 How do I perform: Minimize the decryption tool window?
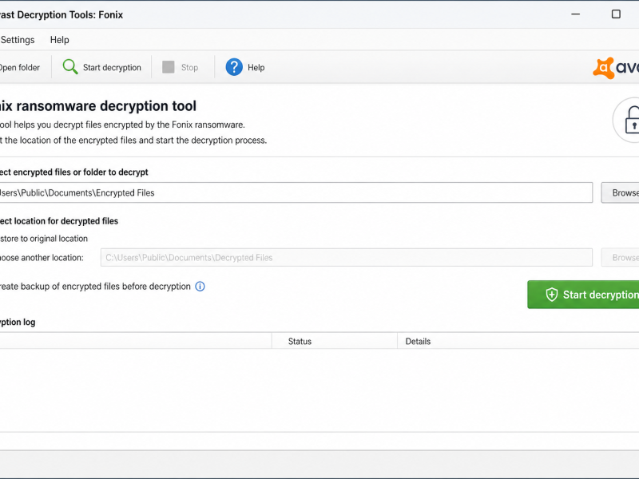click(x=575, y=14)
